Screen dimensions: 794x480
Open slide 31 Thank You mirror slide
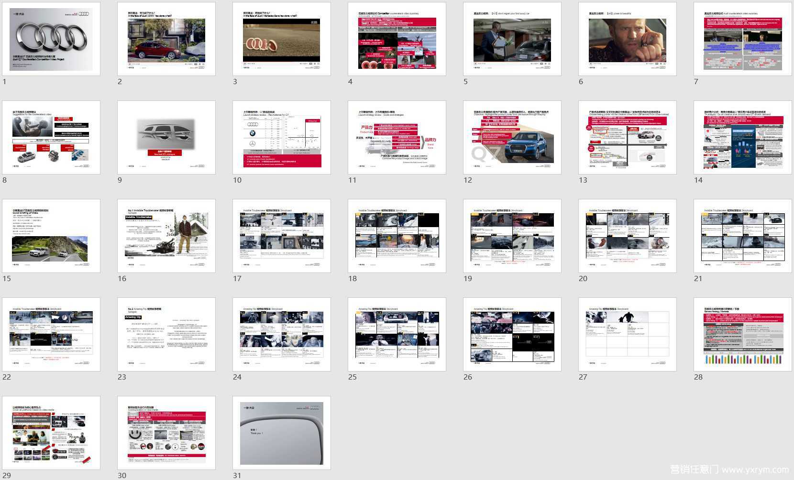[x=282, y=433]
